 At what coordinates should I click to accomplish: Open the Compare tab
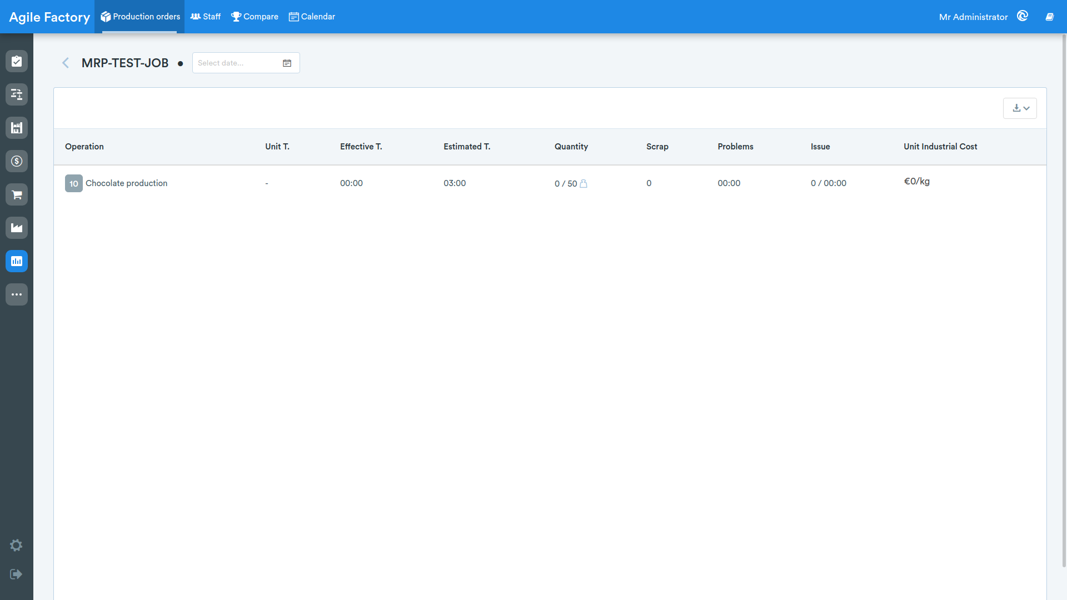pos(255,17)
